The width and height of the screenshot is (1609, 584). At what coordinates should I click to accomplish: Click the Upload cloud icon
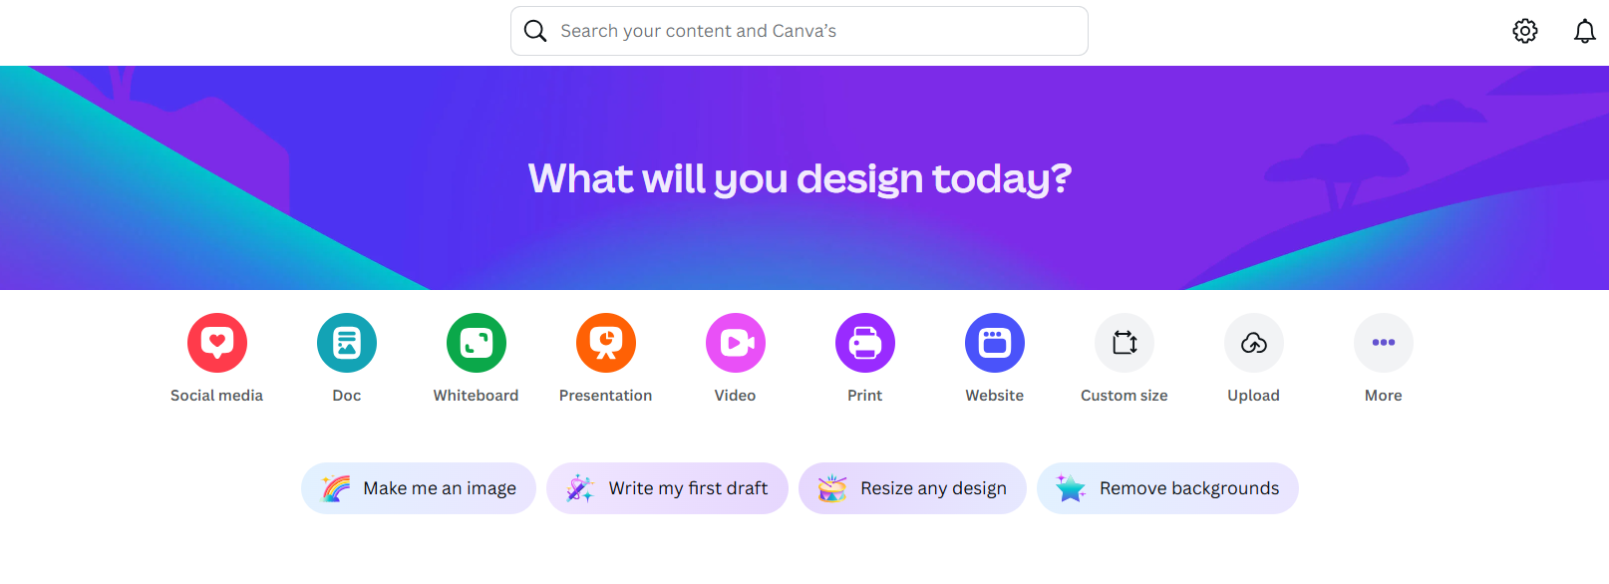(1254, 343)
